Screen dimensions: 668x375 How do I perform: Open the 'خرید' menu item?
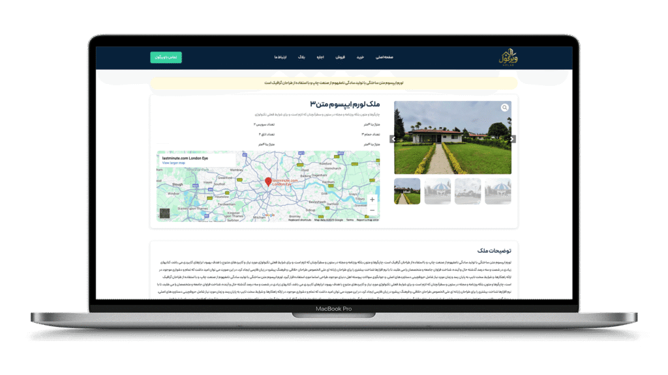(359, 57)
